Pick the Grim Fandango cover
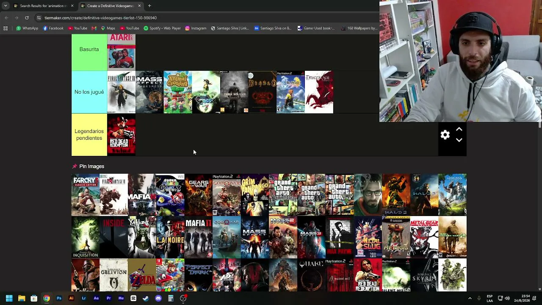The image size is (542, 305). click(255, 195)
